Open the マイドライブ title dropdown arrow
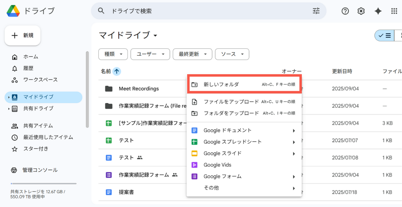Image resolution: width=402 pixels, height=207 pixels. point(155,36)
